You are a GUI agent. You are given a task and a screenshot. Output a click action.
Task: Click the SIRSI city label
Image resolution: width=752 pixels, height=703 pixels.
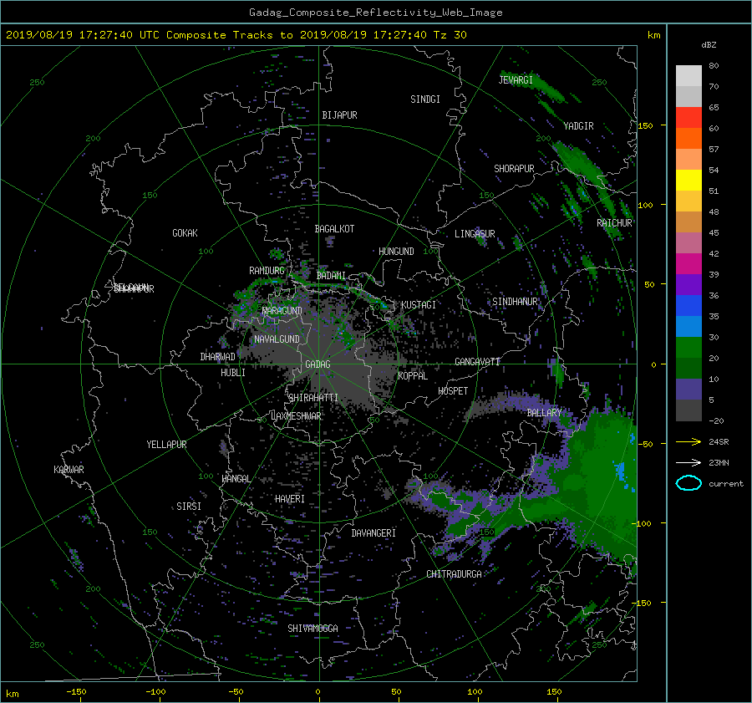189,507
